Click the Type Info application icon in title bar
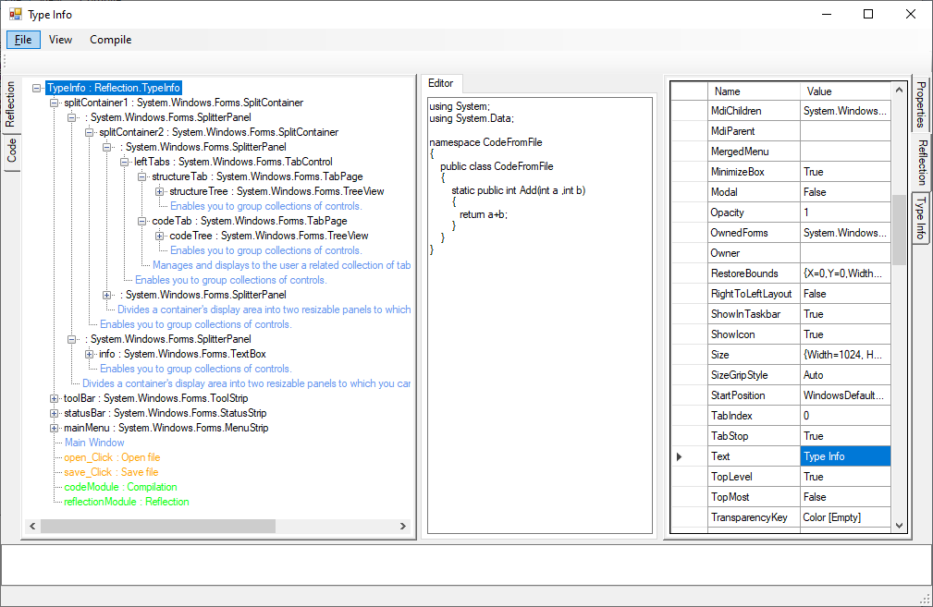The image size is (933, 607). point(15,14)
